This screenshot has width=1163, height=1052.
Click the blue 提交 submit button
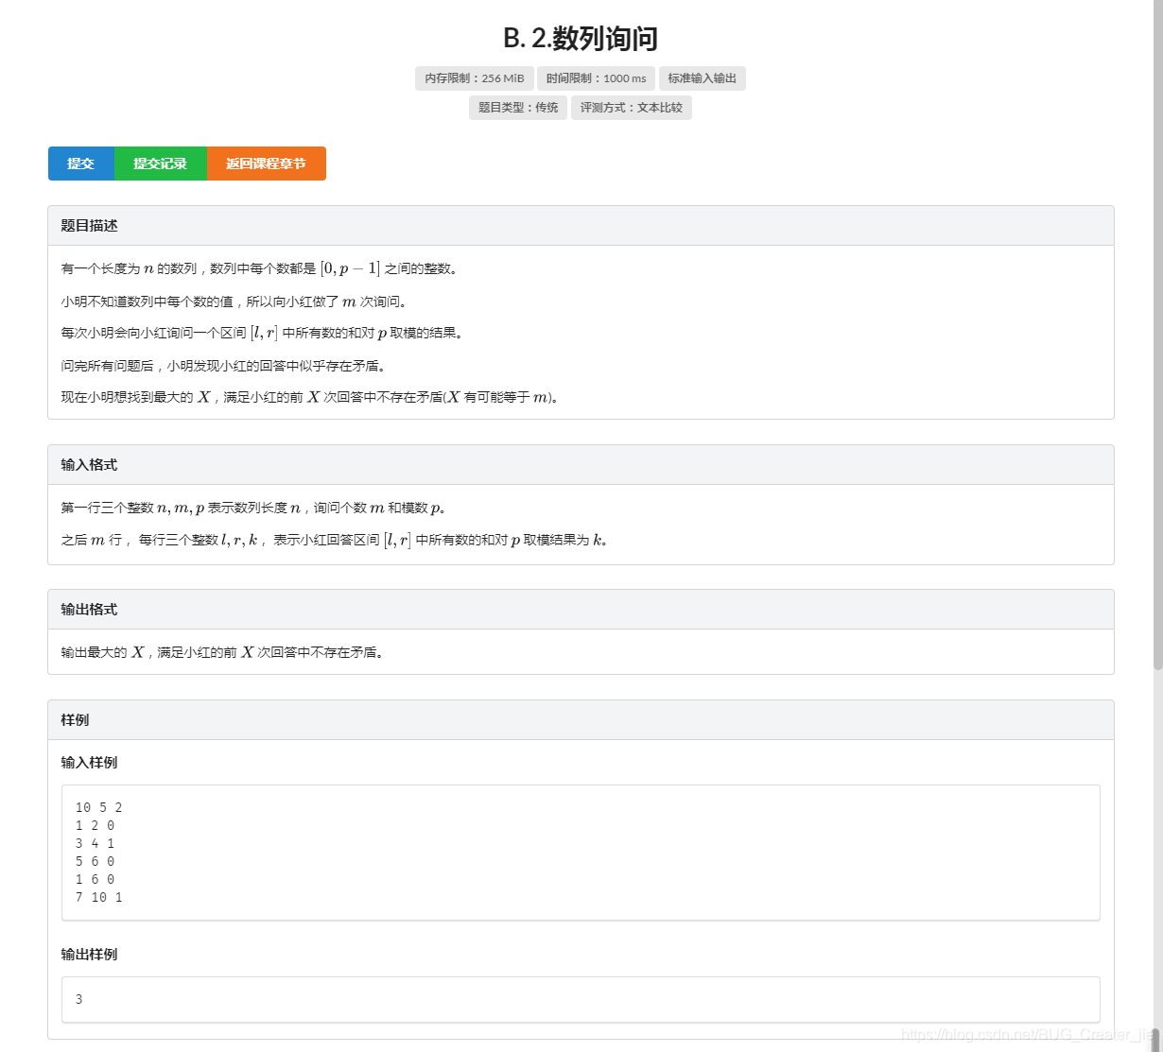80,164
